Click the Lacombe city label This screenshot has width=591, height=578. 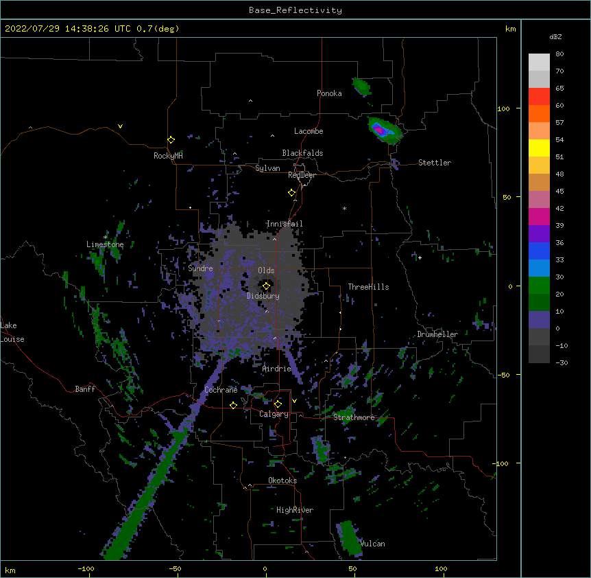coord(309,131)
